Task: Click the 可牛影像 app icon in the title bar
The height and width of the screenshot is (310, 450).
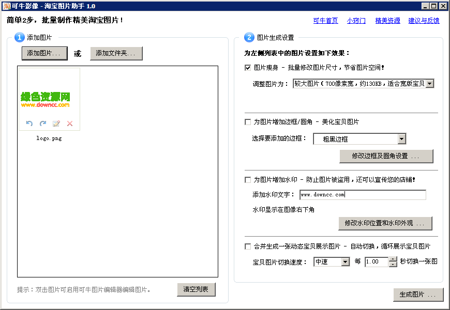Action: point(5,5)
